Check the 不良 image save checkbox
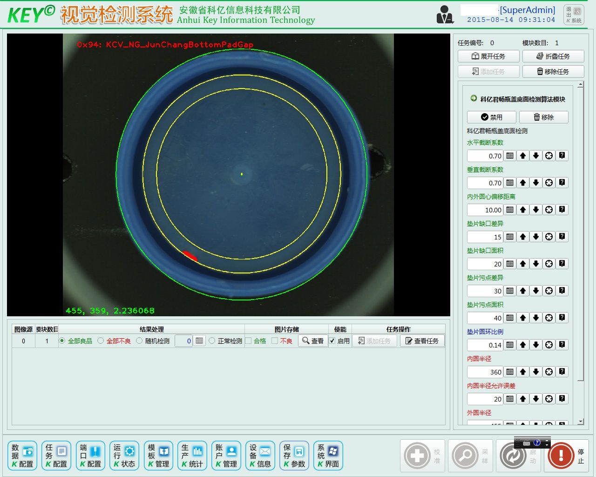The height and width of the screenshot is (477, 596). tap(275, 341)
